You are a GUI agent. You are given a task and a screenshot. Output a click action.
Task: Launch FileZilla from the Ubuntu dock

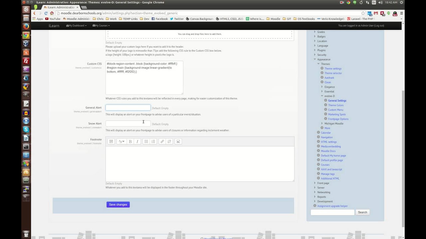pos(26,61)
